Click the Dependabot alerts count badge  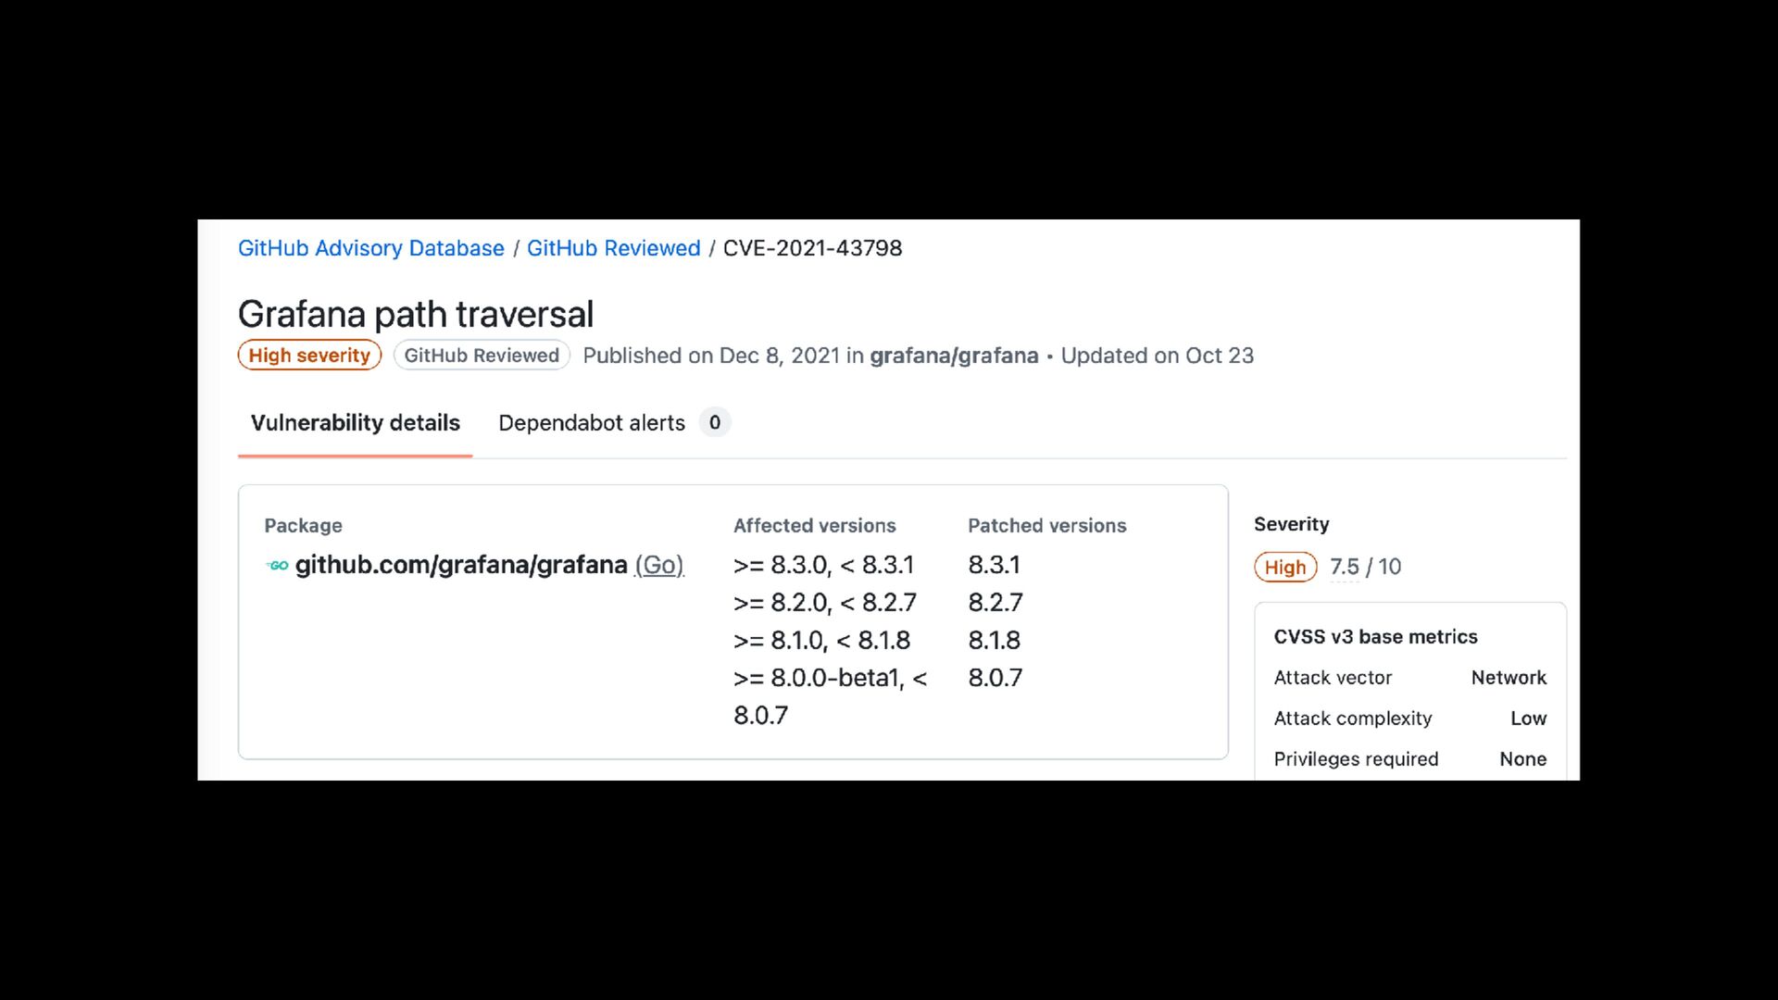tap(715, 423)
